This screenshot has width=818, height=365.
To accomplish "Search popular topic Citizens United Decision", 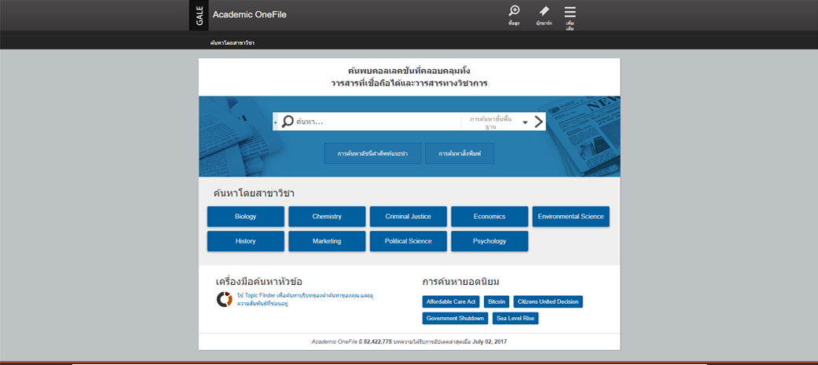I will tap(548, 302).
